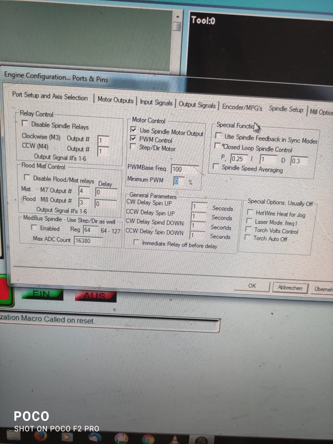Switch to Port Setup and Axis Selection tab
The width and height of the screenshot is (333, 444).
pyautogui.click(x=50, y=96)
